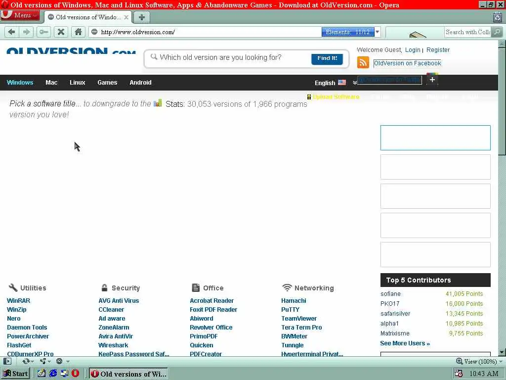Click contributor sofiane

(x=390, y=294)
